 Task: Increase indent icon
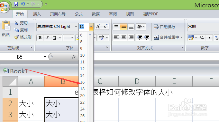147,37
